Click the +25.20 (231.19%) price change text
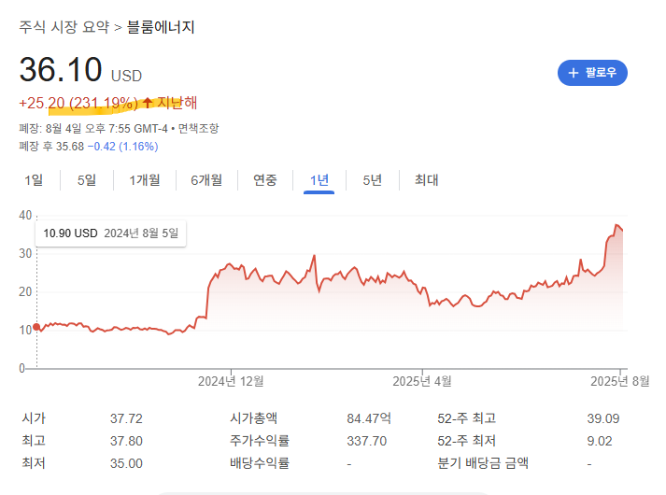 (78, 103)
